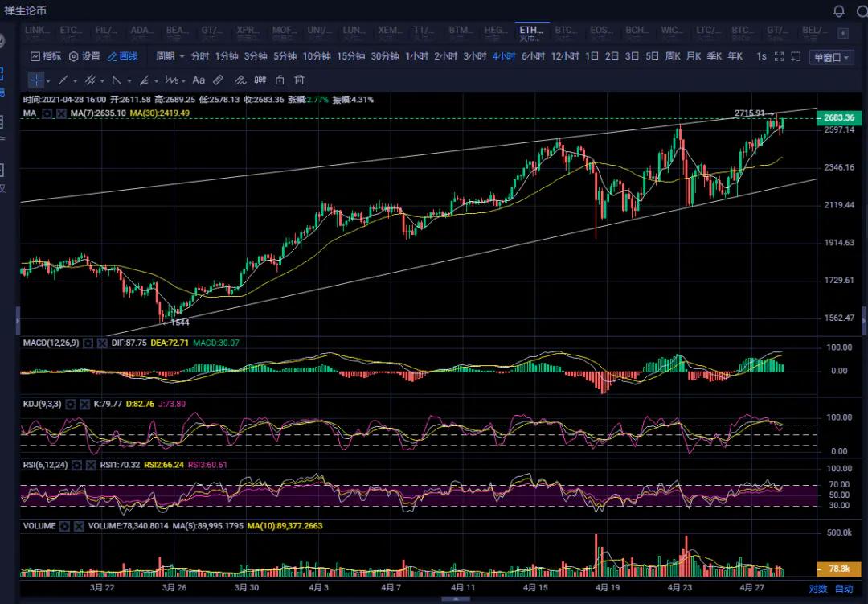
Task: Open the 指标 indicators button
Action: (x=45, y=56)
